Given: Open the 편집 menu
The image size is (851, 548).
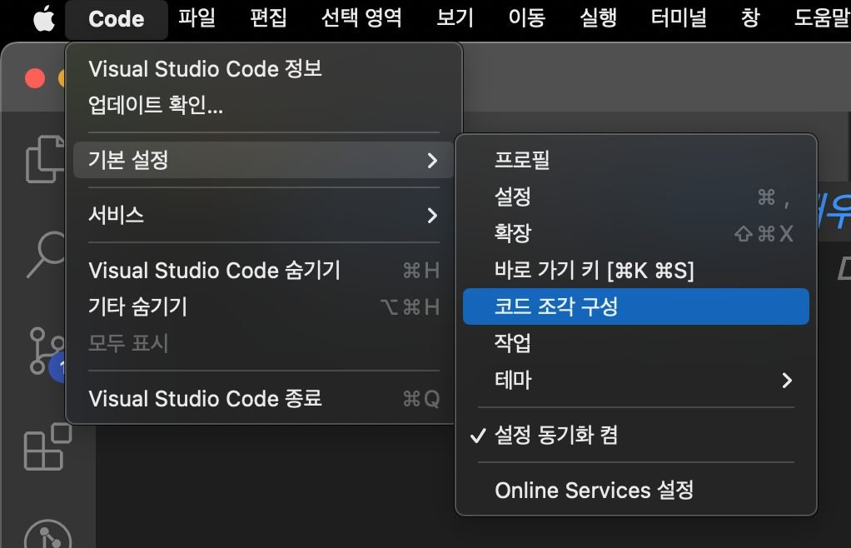Looking at the screenshot, I should pyautogui.click(x=269, y=17).
